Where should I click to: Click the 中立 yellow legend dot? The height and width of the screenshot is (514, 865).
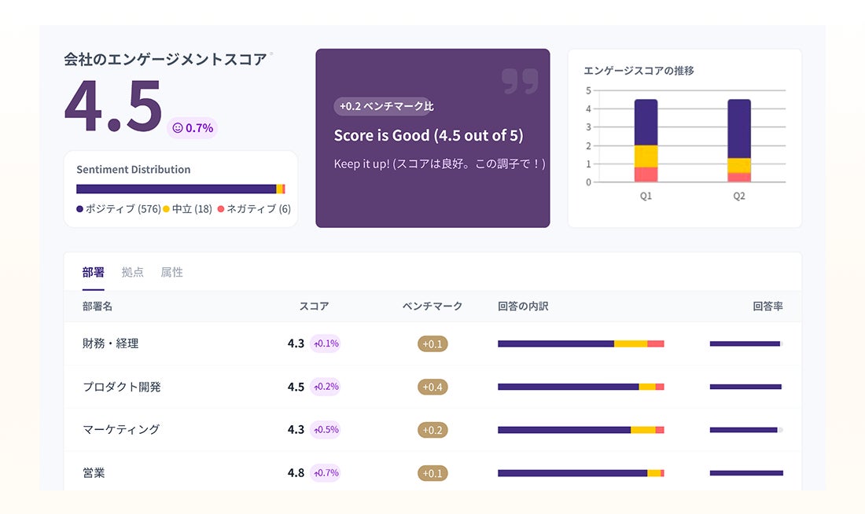166,209
